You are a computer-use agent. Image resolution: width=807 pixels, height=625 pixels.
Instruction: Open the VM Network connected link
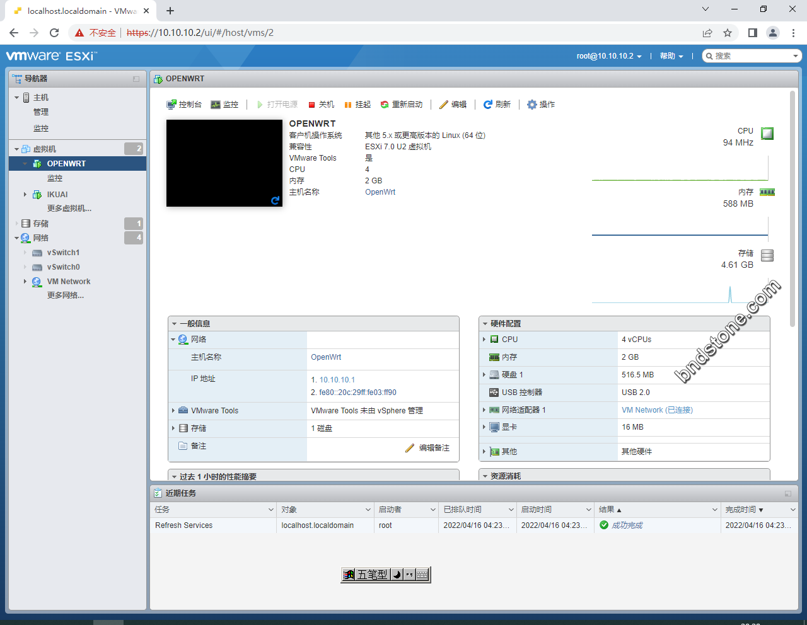(657, 410)
